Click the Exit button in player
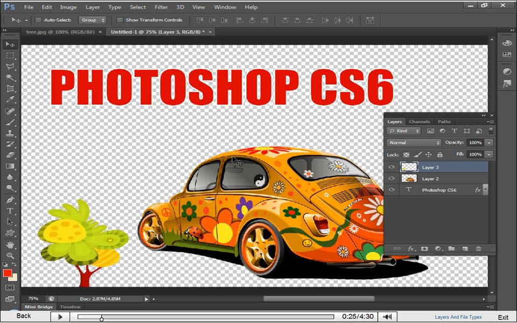Screen dimensions: 517x323 503,318
